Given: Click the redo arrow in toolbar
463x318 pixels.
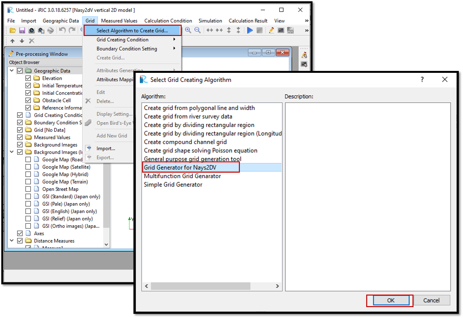Looking at the screenshot, I should pos(72,30).
